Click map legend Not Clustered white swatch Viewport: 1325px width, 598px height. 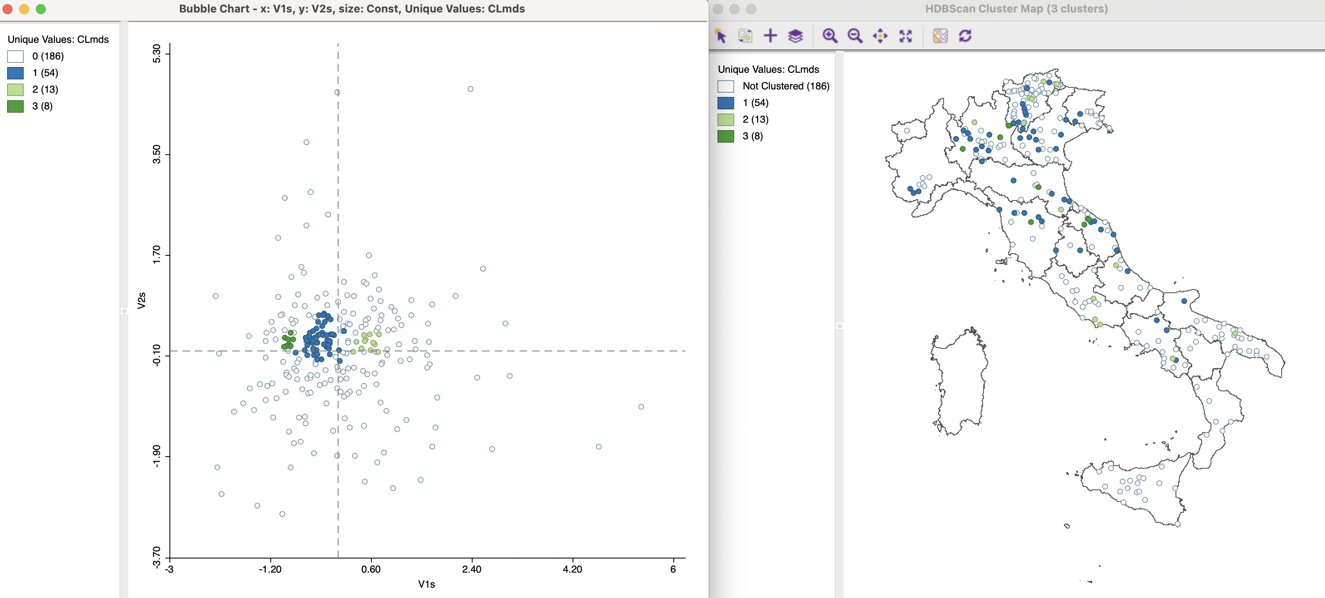click(x=726, y=86)
